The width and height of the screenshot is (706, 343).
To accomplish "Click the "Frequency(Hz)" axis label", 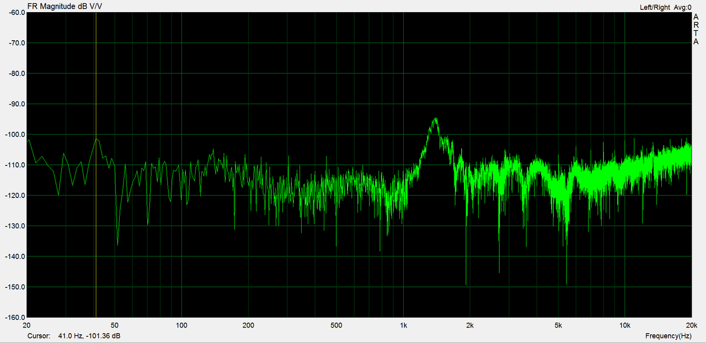I will 668,336.
